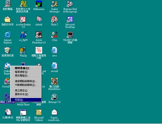Screen dimensions: 162x124
Task: Select 尋找電腦(F)... menu entry
Action: click(26, 75)
